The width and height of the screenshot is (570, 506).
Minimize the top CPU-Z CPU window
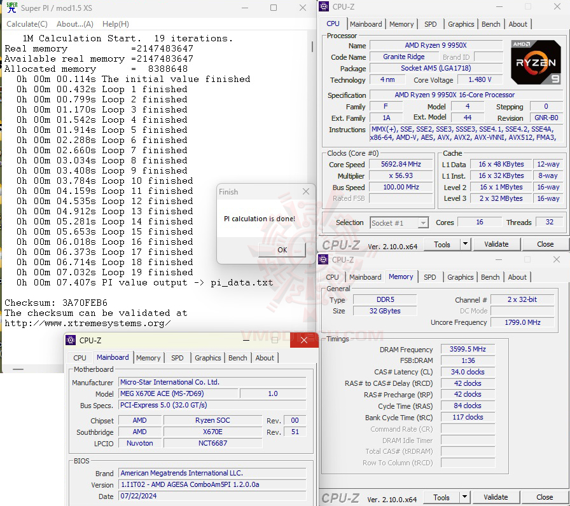click(x=499, y=6)
